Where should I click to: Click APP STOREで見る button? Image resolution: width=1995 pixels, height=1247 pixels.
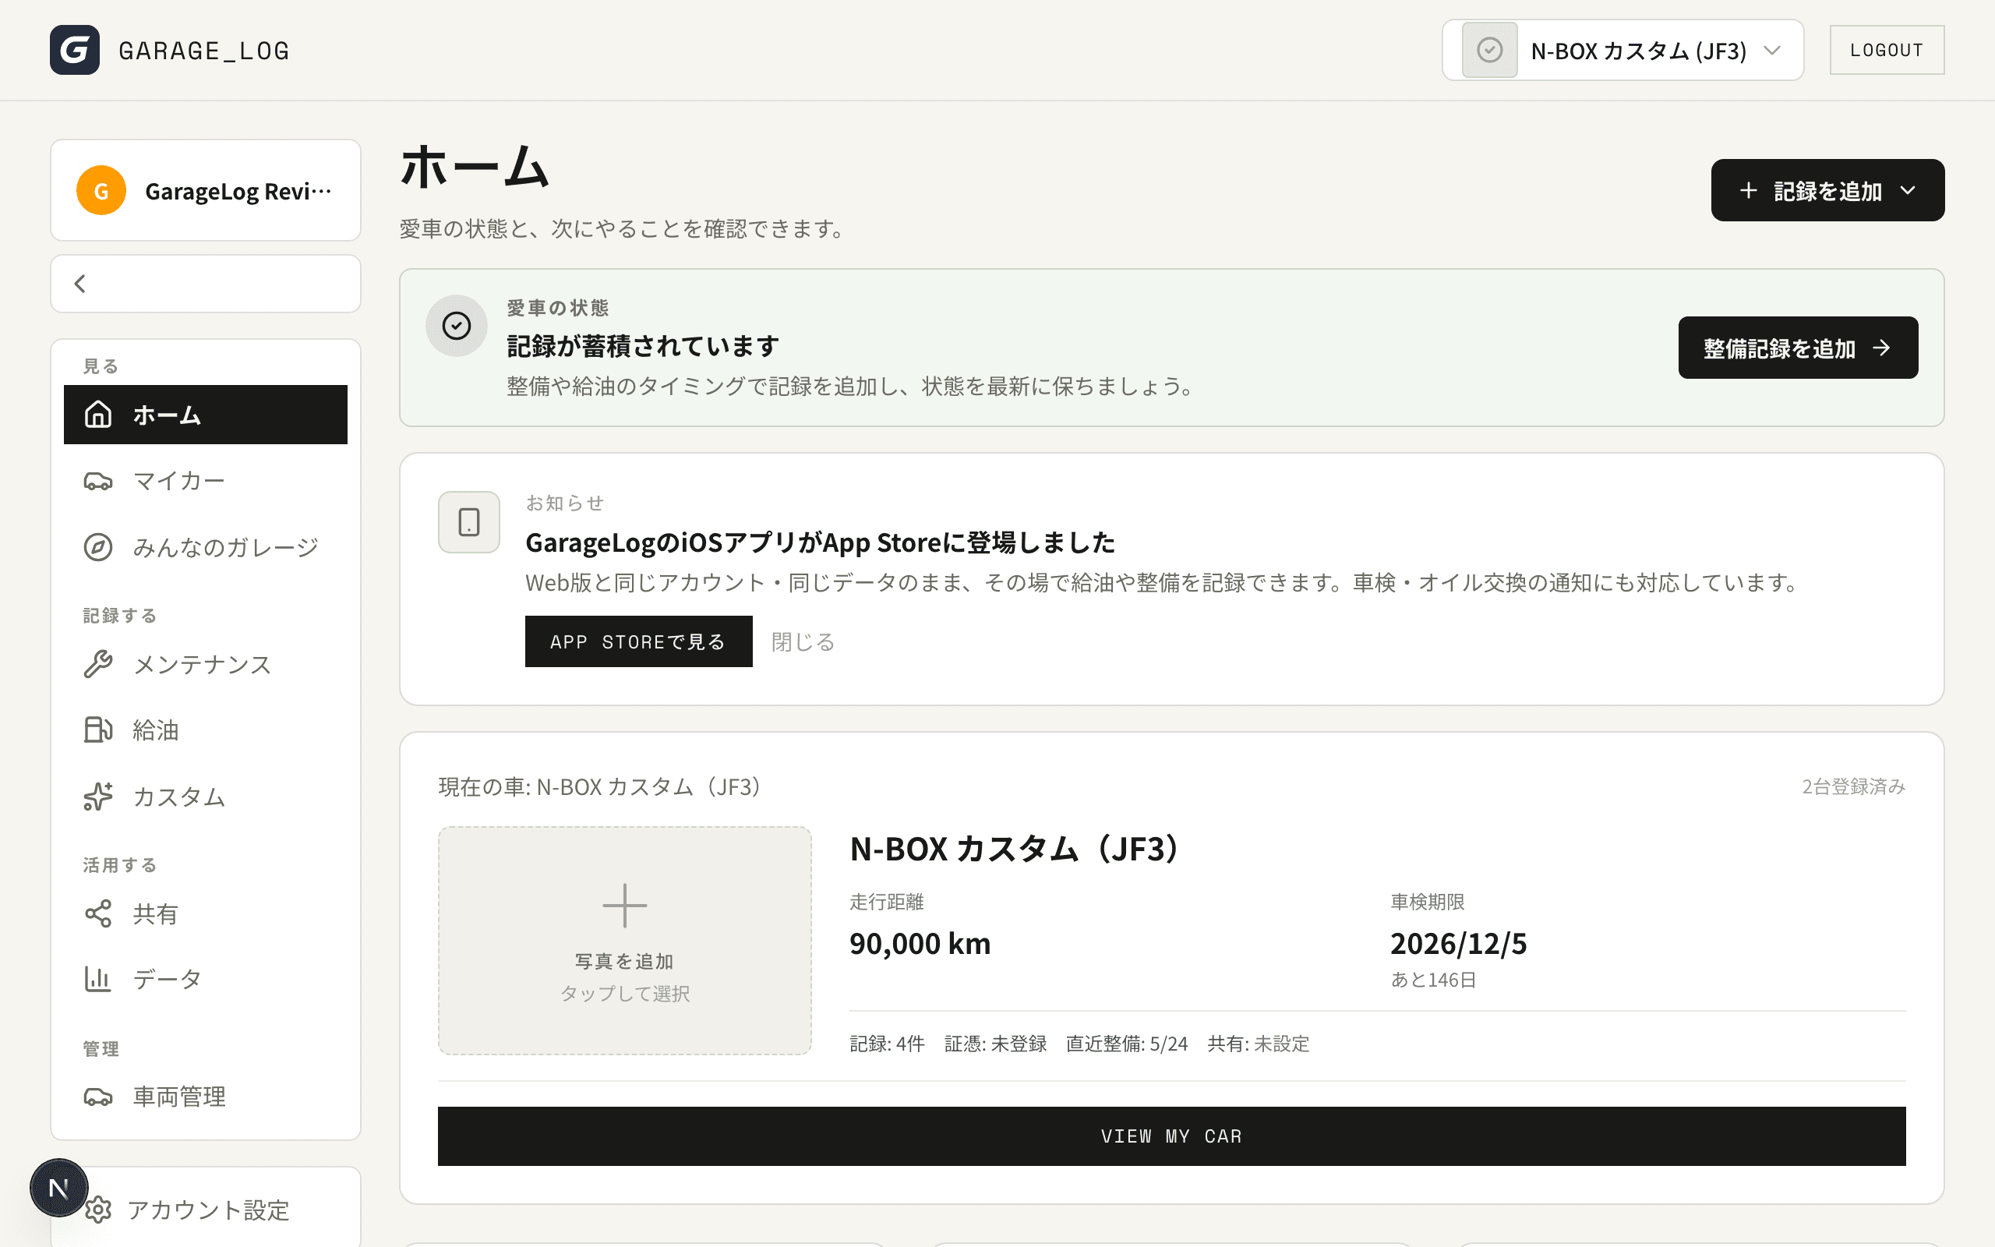coord(638,641)
